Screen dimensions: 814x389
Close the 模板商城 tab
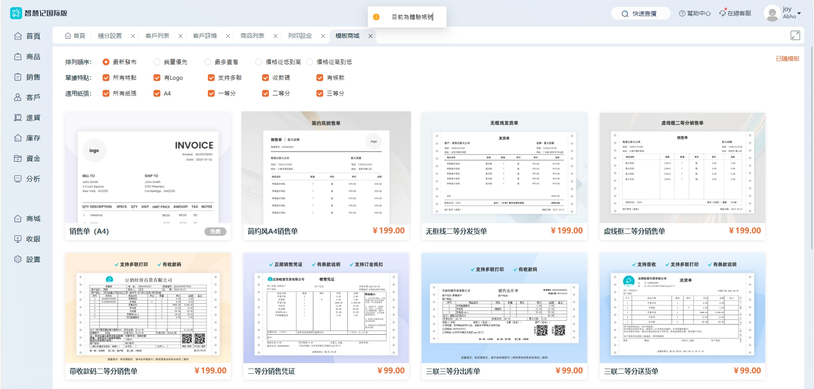point(370,36)
